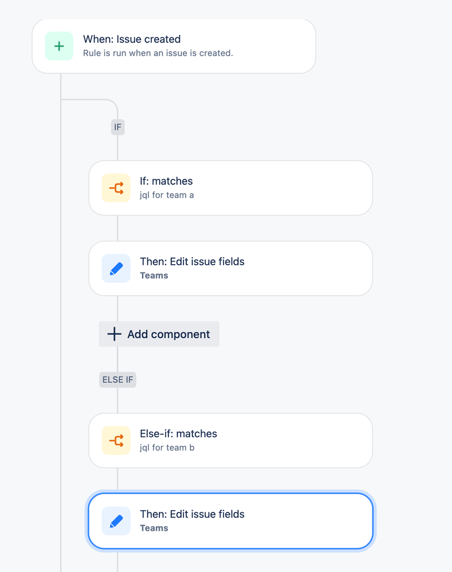The image size is (452, 572).
Task: Click the orange branch icon for 'Else-if: matches'
Action: pyautogui.click(x=116, y=441)
